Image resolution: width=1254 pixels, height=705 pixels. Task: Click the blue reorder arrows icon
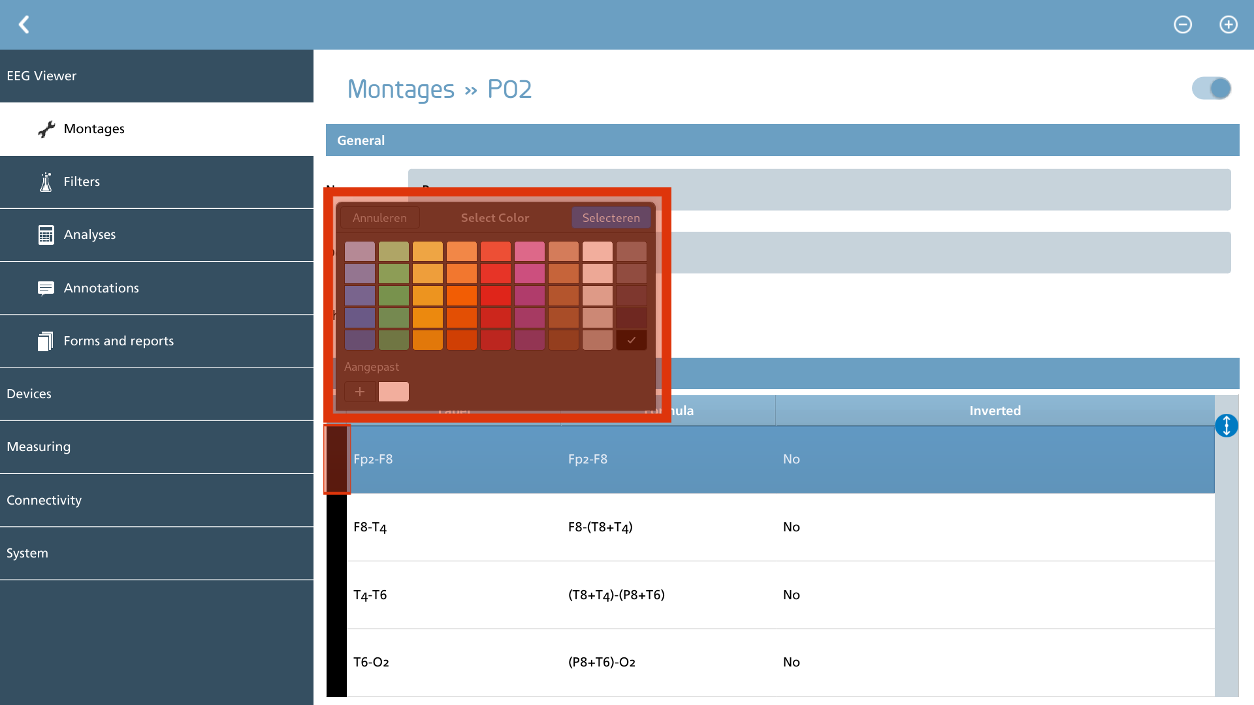coord(1227,426)
